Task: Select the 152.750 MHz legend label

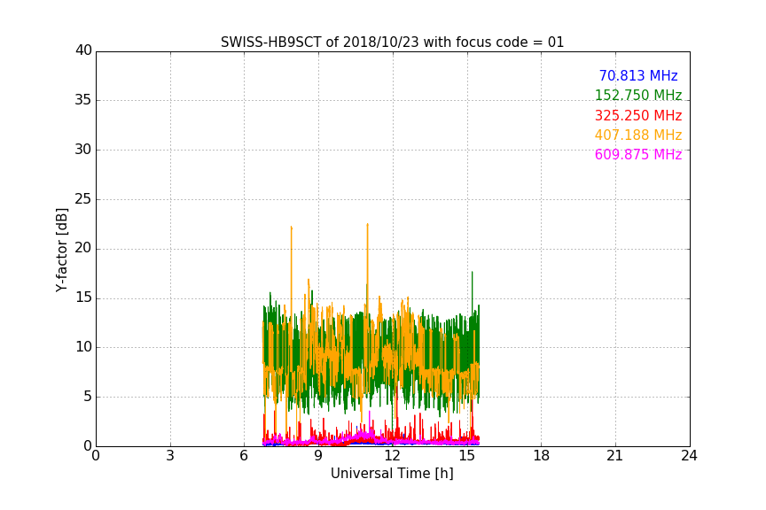Action: point(638,95)
